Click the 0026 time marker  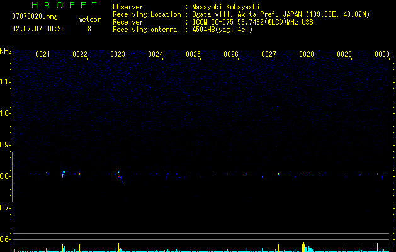(x=231, y=54)
